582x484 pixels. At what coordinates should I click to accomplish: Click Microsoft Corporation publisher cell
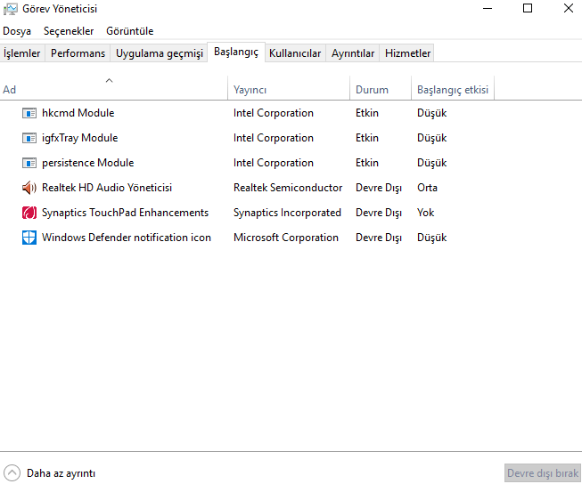tap(286, 238)
